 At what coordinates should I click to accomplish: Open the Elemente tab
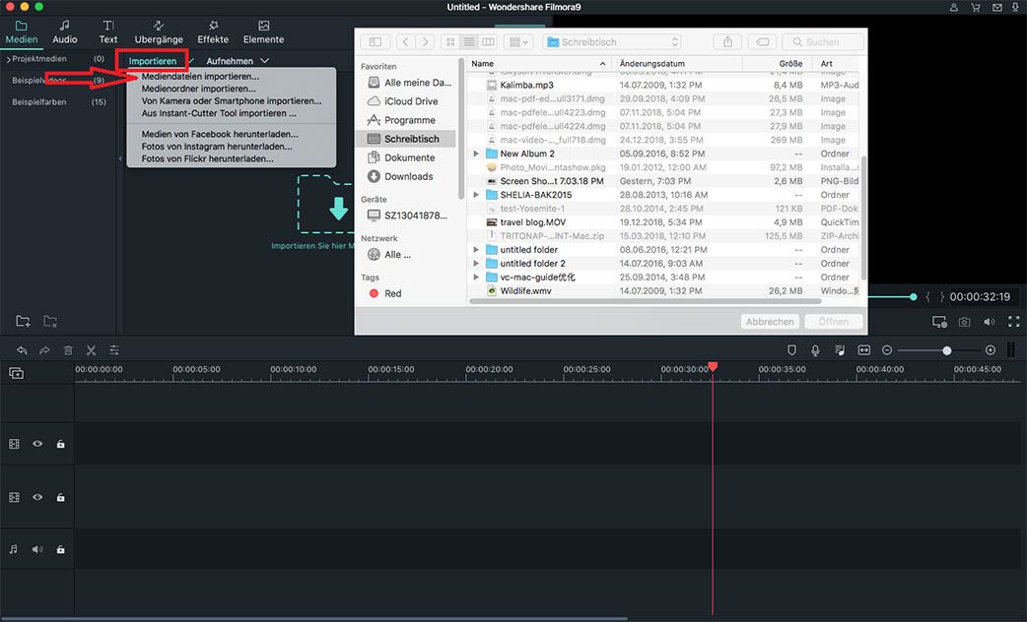[x=263, y=32]
